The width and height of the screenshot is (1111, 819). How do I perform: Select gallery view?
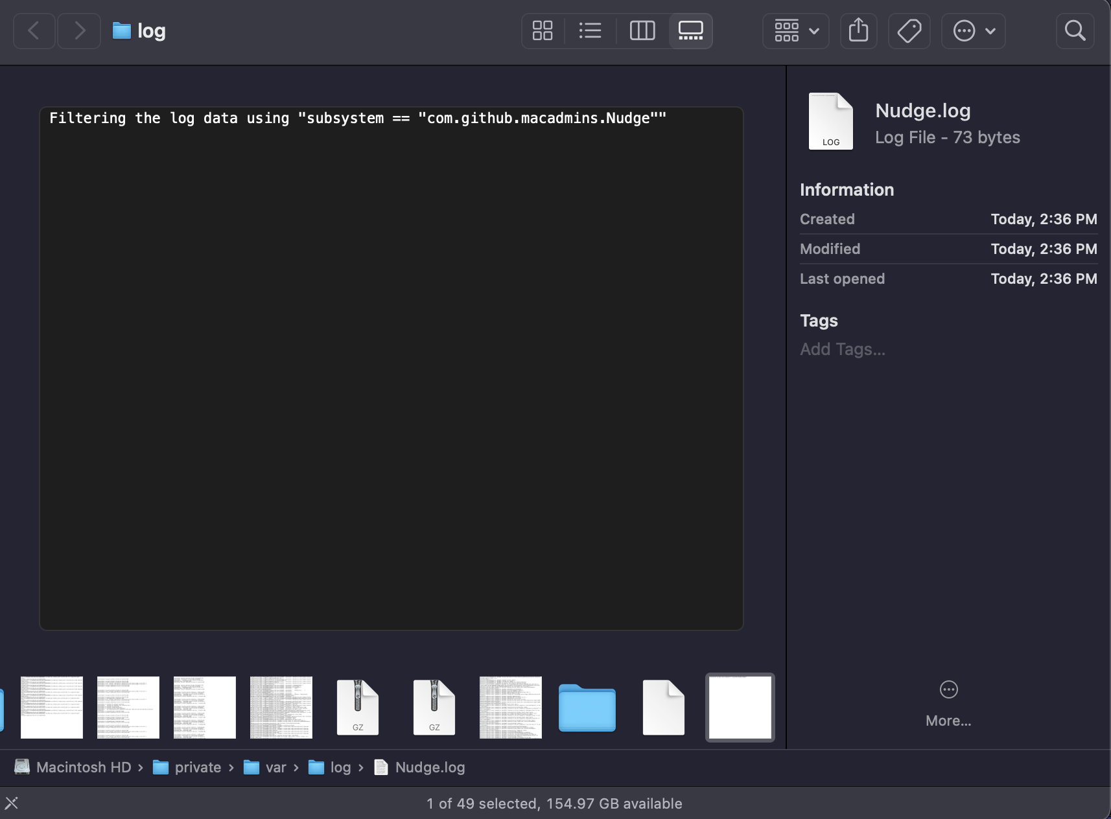690,30
